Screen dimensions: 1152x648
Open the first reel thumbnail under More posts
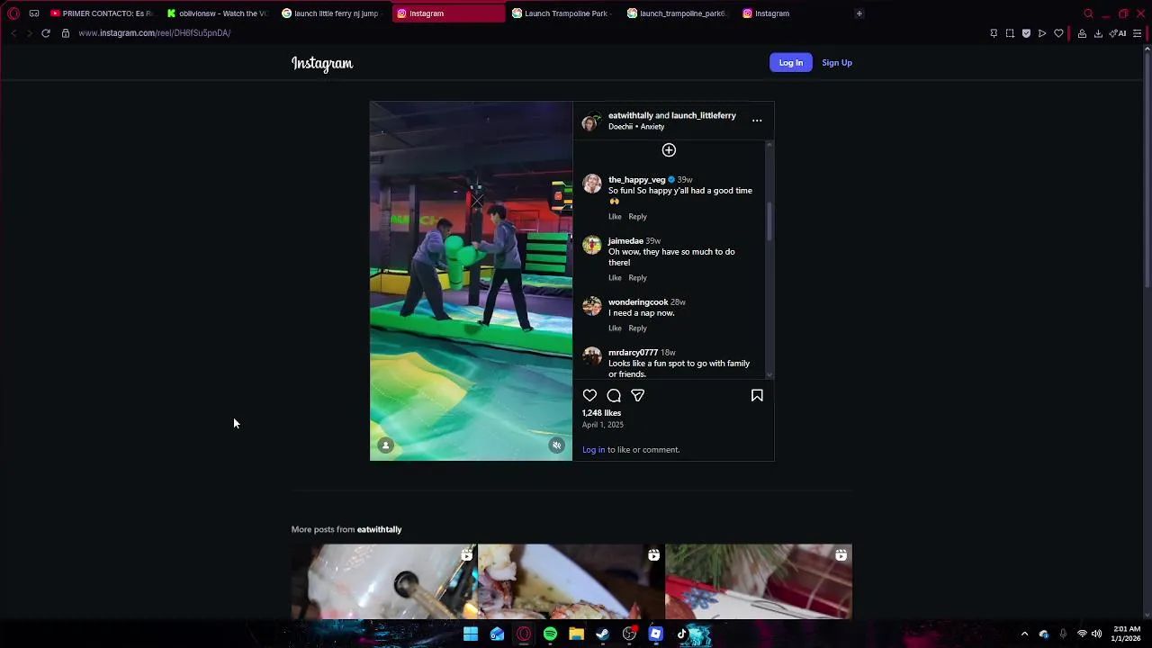(x=384, y=581)
